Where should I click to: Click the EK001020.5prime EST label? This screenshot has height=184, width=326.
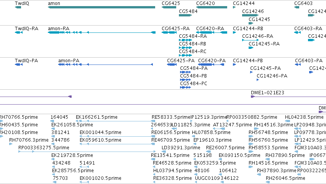pos(100,178)
